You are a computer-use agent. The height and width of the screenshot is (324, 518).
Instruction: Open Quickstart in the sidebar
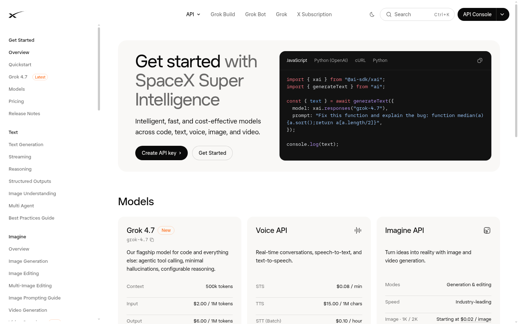(20, 65)
